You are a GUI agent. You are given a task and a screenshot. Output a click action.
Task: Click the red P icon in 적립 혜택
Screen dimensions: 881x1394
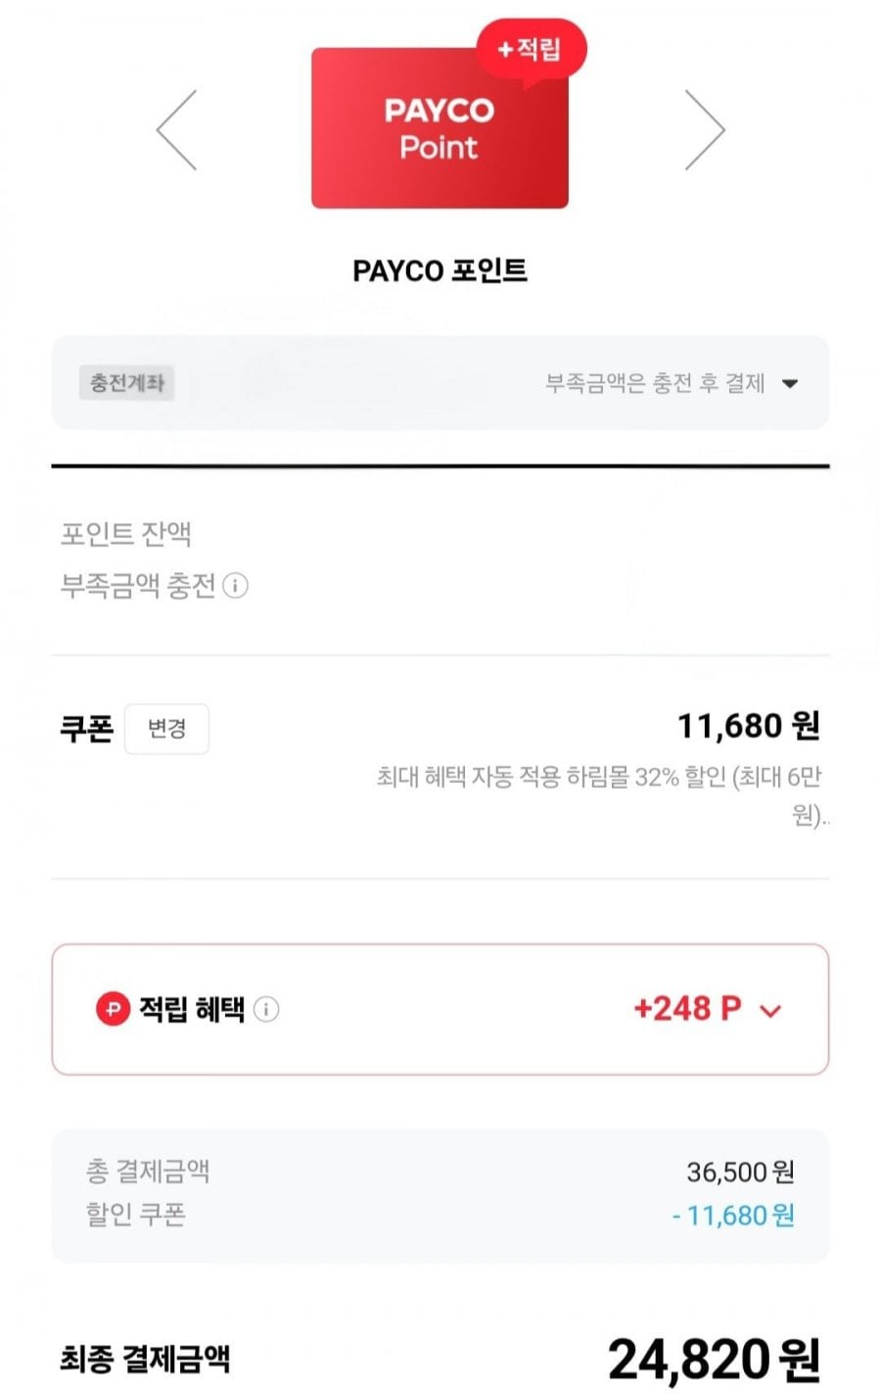point(113,1009)
